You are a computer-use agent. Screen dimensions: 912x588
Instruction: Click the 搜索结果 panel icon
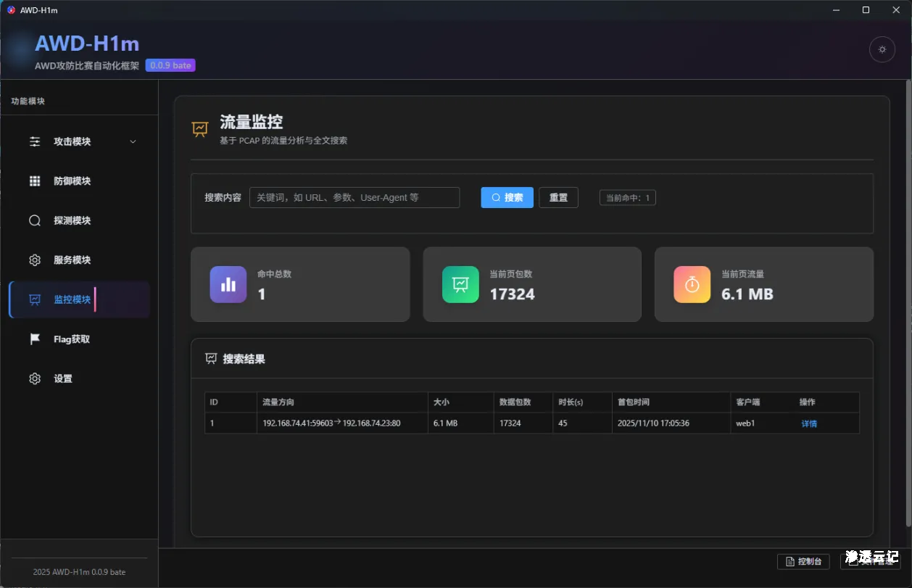click(210, 357)
